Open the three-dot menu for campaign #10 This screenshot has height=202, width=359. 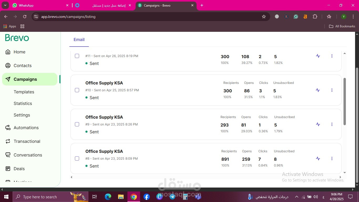point(332,90)
